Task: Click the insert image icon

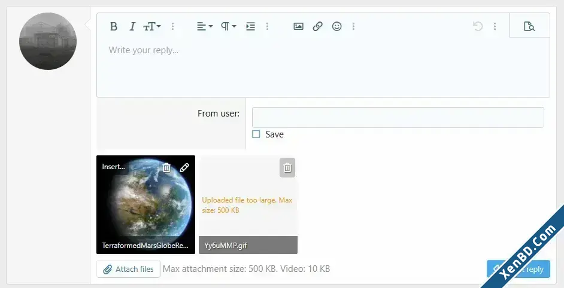Action: click(299, 26)
